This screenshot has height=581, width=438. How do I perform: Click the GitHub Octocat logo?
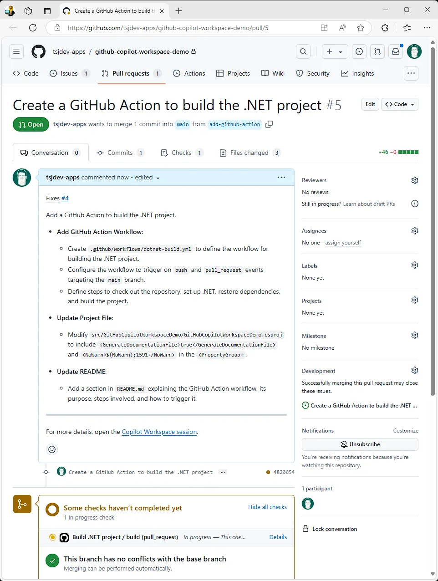coord(38,51)
